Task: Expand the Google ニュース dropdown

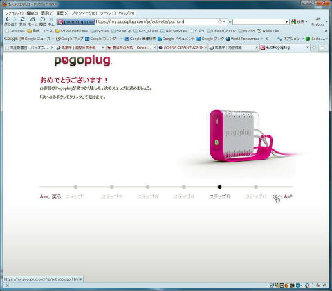Action: pos(53,39)
